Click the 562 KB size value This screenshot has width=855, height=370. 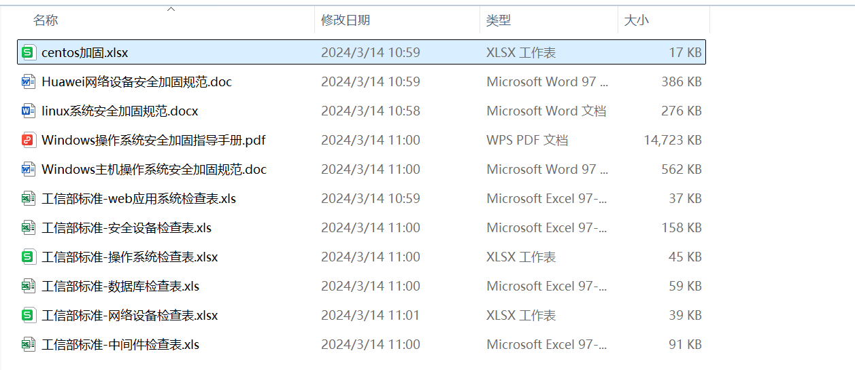point(682,169)
